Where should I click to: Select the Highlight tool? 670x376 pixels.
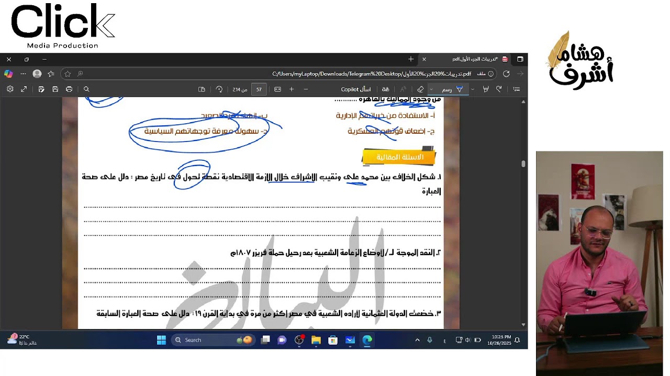point(486,89)
